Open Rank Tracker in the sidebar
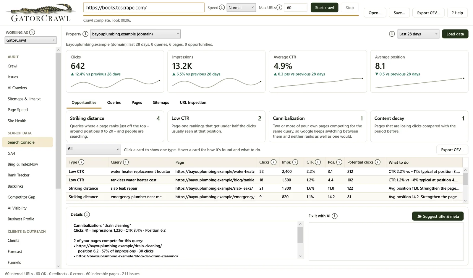The height and width of the screenshot is (278, 473). tap(19, 175)
